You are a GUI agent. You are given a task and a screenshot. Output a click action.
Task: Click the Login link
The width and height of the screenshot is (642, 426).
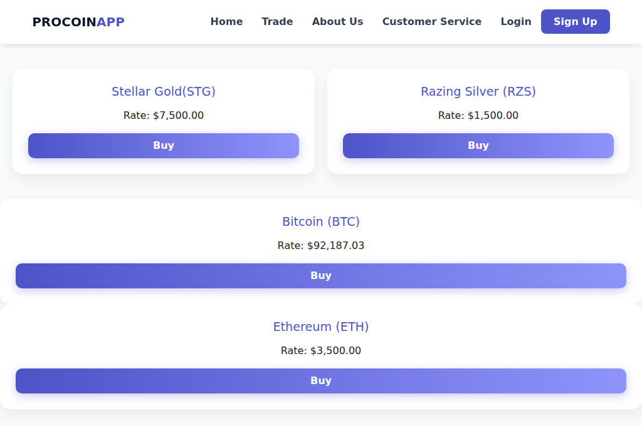pos(515,21)
